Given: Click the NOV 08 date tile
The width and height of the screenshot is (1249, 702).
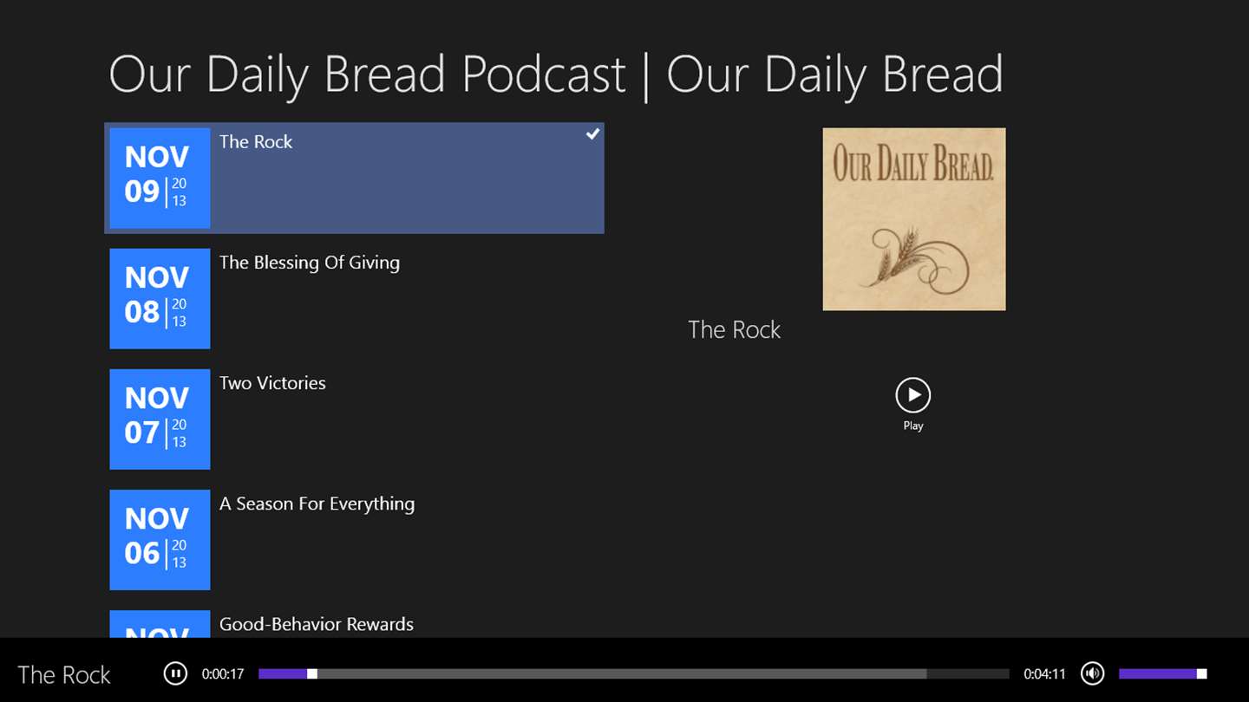Looking at the screenshot, I should (160, 298).
